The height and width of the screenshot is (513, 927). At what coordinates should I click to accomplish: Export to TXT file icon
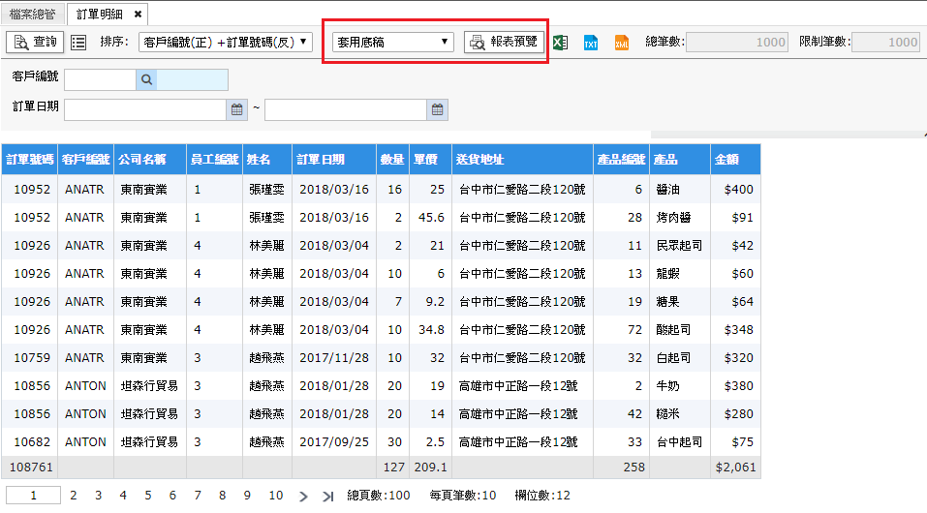[591, 43]
